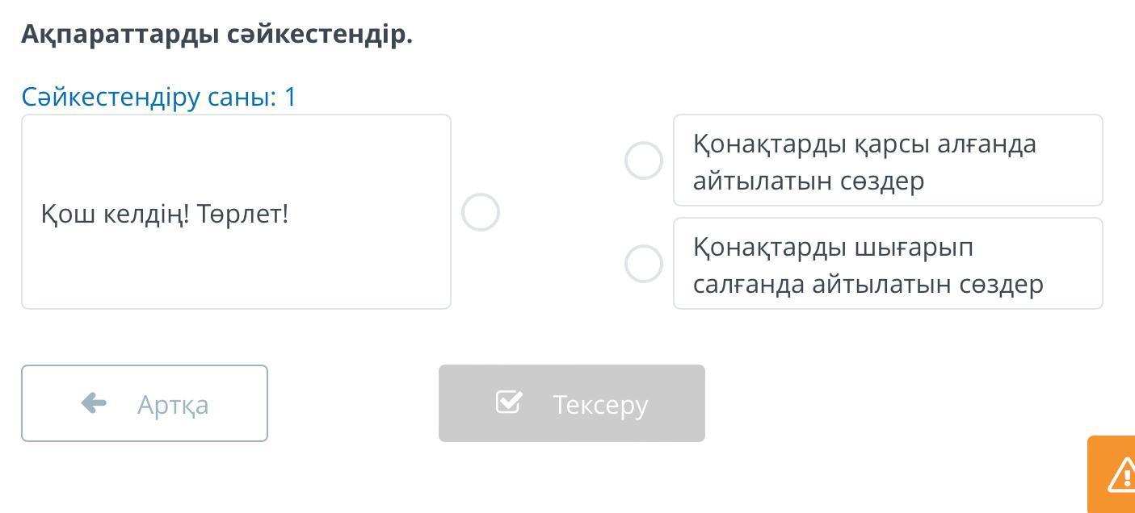The height and width of the screenshot is (513, 1135).
Task: Click the word "шығарып" in the second answer
Action: (914, 247)
